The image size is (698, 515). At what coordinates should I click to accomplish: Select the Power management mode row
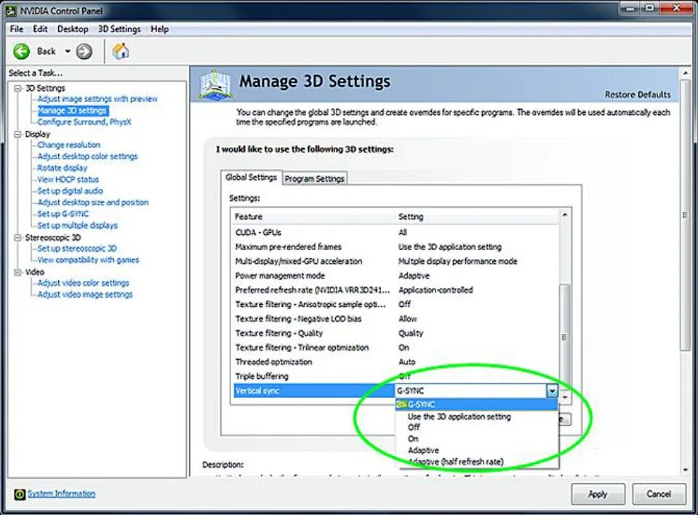click(396, 276)
